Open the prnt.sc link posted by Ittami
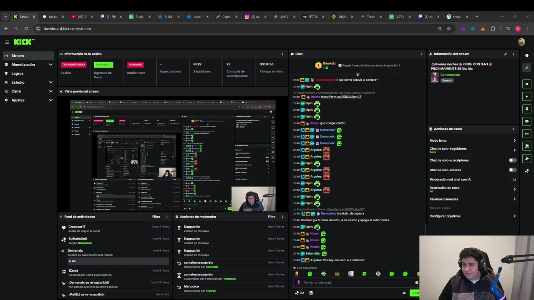 (x=341, y=97)
